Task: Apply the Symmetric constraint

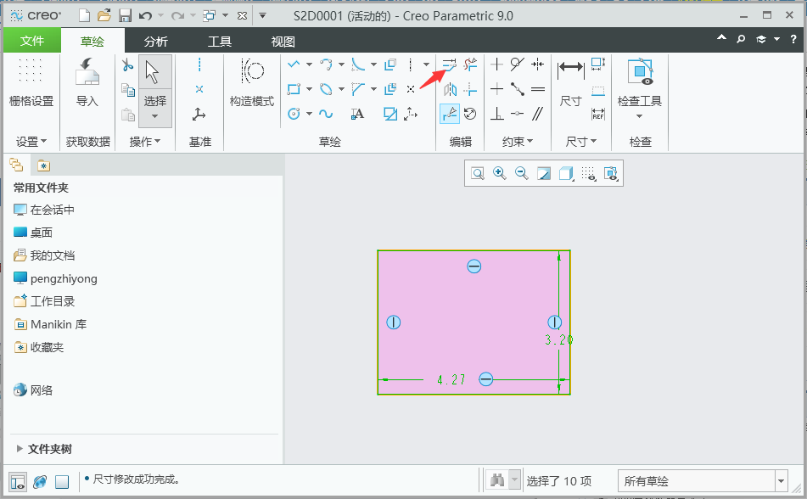Action: tap(538, 64)
